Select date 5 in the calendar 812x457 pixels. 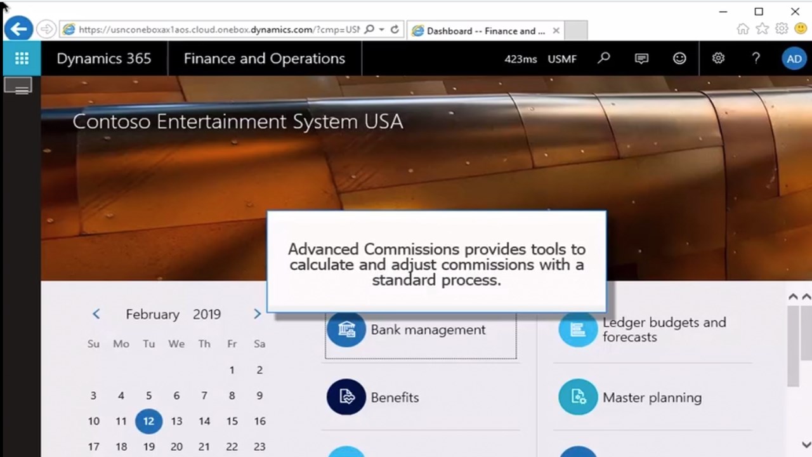coord(148,395)
